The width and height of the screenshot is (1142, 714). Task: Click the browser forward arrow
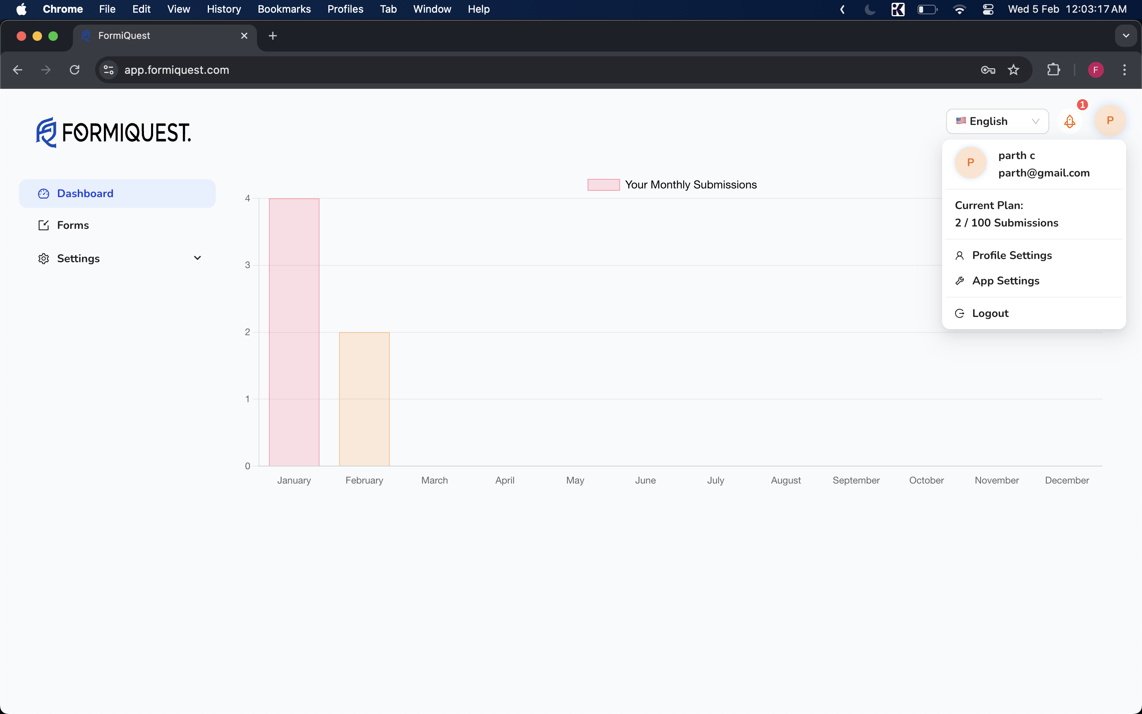[x=46, y=70]
